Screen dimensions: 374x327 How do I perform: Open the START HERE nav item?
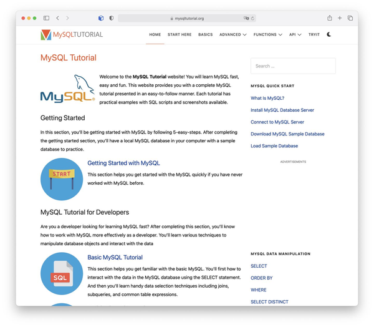180,35
